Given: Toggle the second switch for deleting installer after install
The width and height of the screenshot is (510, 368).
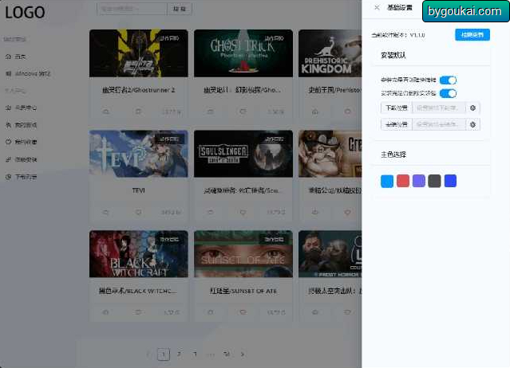Looking at the screenshot, I should coord(448,93).
